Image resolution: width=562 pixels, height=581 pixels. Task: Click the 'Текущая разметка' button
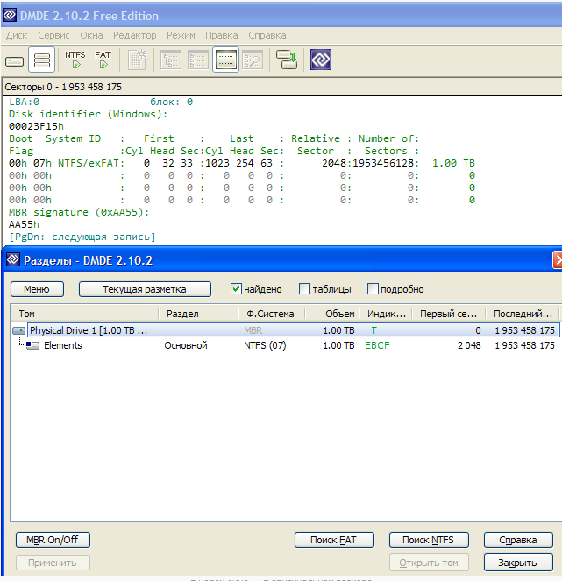[145, 289]
